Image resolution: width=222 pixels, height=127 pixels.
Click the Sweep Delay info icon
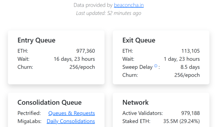tap(156, 66)
